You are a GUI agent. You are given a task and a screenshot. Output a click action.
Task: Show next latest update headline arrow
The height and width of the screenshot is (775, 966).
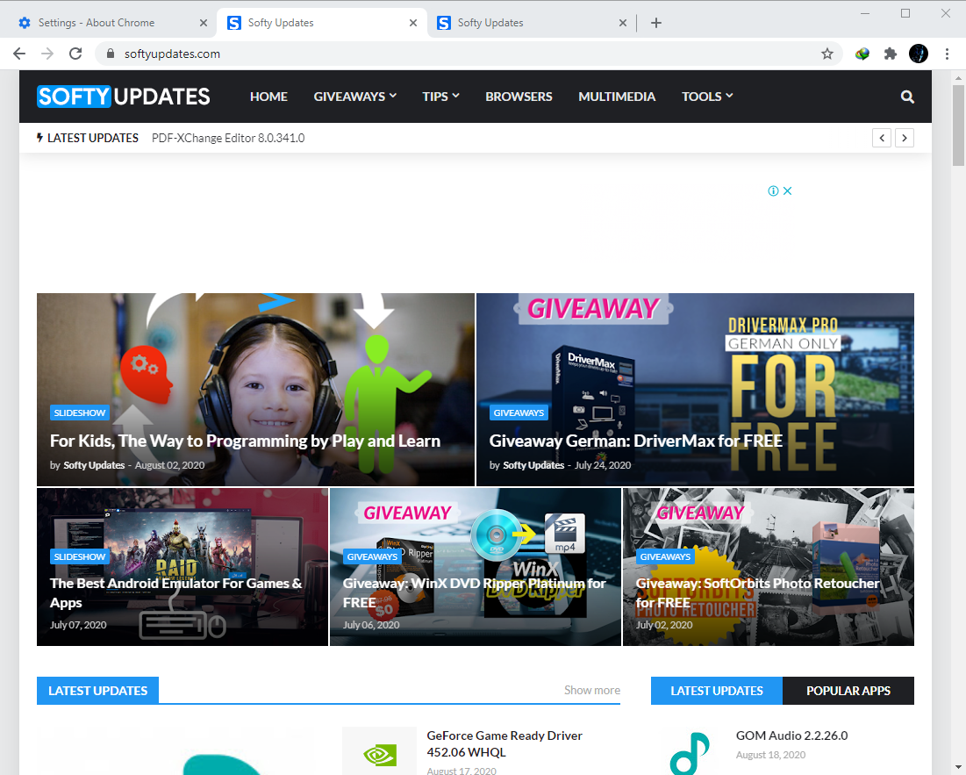[905, 138]
